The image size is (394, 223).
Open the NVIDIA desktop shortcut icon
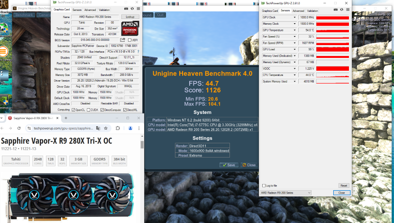coord(4,100)
